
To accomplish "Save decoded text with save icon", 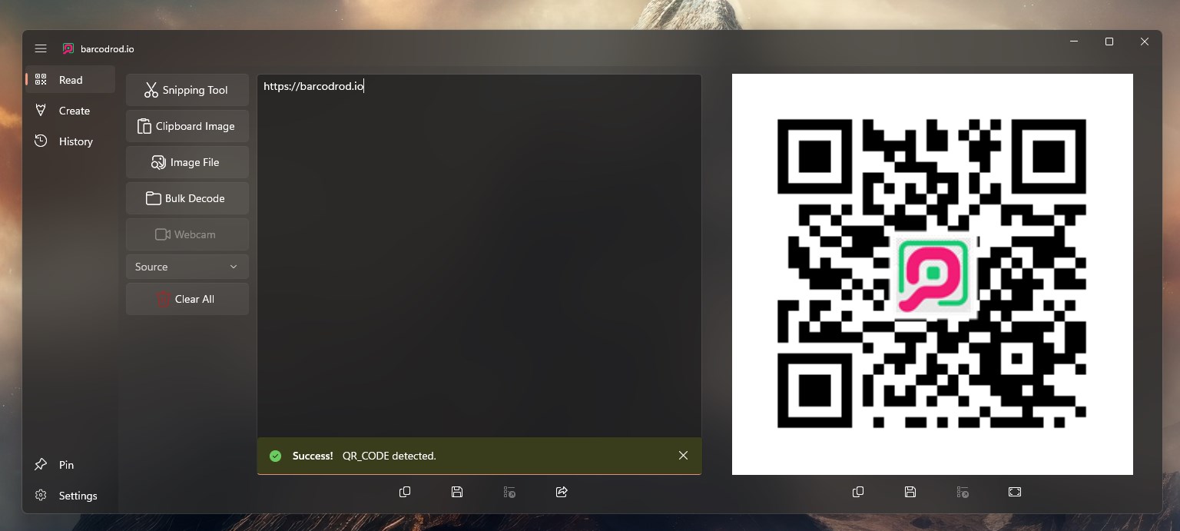I will (457, 492).
